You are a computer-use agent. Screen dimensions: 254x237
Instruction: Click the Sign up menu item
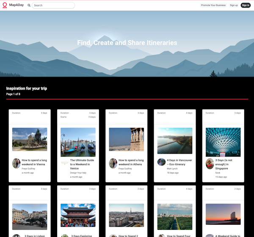(x=234, y=6)
